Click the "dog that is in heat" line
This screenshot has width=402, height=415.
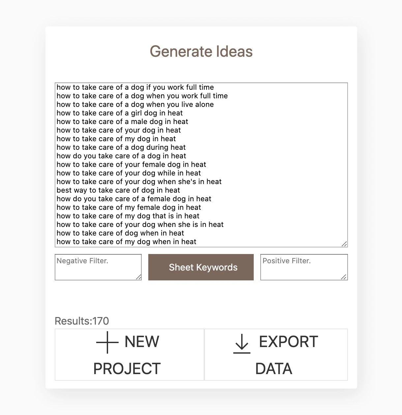pos(128,216)
